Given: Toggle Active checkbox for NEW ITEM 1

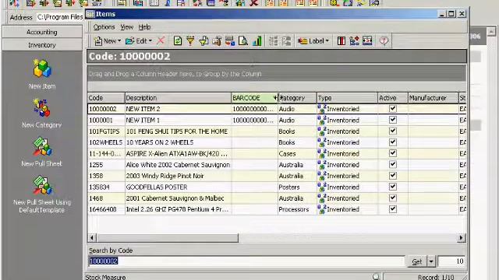Looking at the screenshot, I should tap(393, 120).
